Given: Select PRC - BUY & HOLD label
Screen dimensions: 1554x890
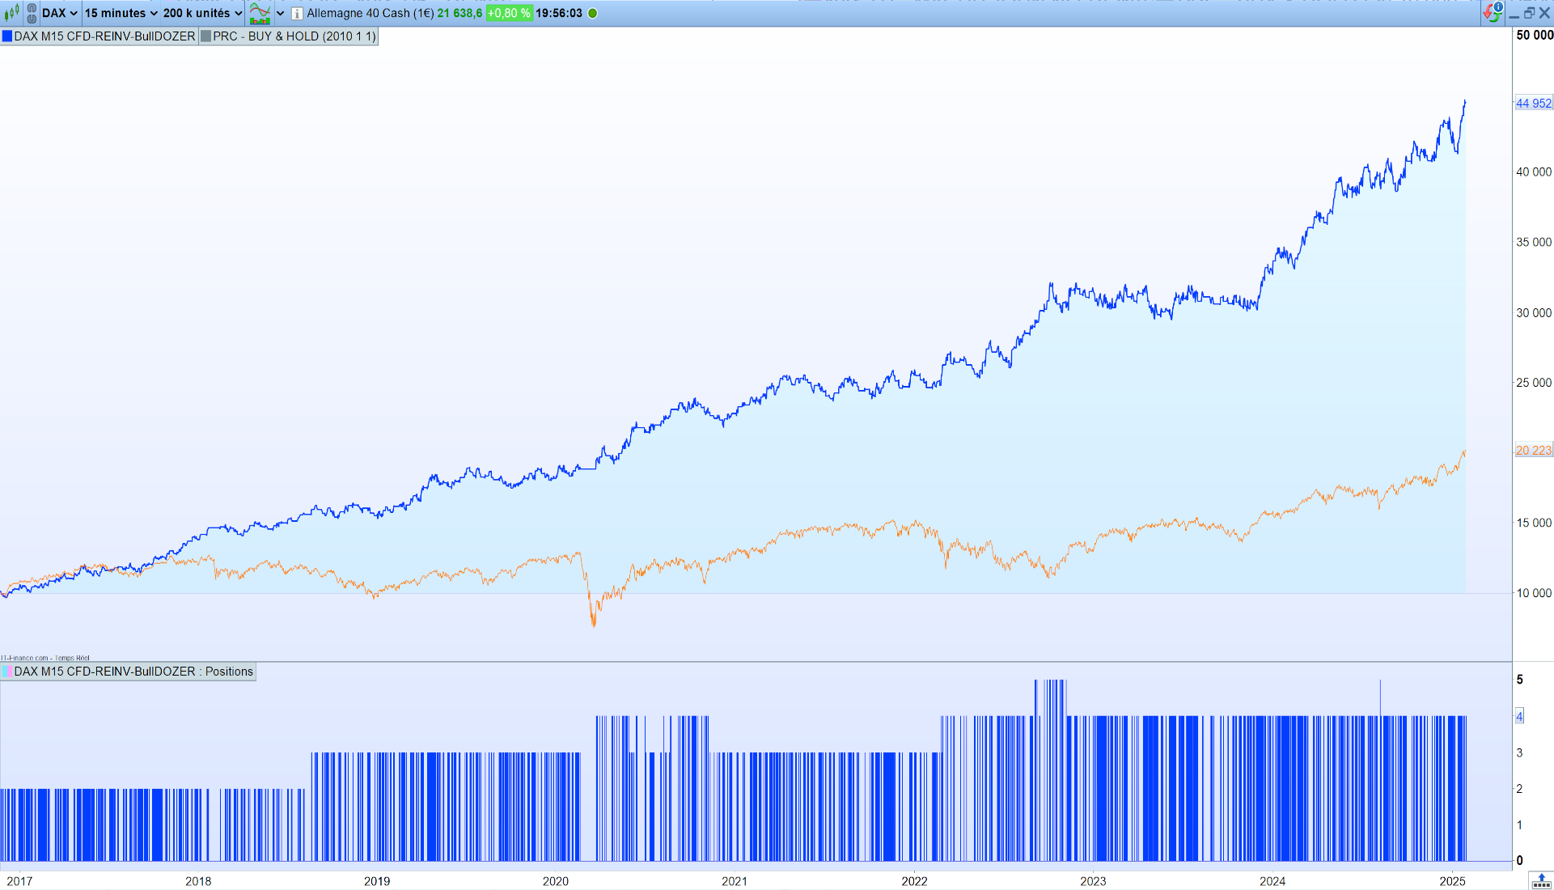Looking at the screenshot, I should coord(294,36).
